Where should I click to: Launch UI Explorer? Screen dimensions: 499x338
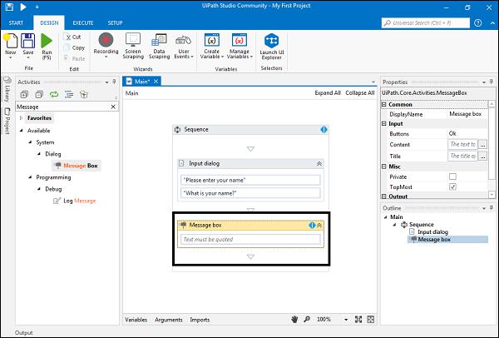(x=271, y=46)
